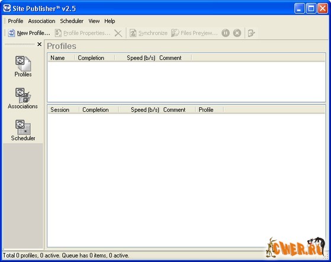Image resolution: width=331 pixels, height=262 pixels.
Task: Start Synchronize from the toolbar
Action: [x=149, y=33]
